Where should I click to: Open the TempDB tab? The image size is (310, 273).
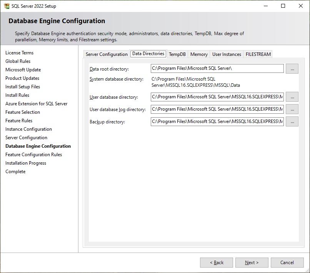177,54
